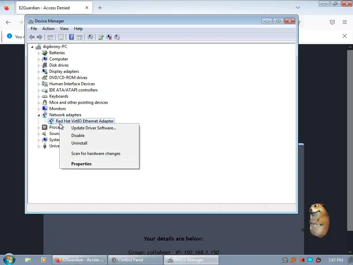This screenshot has width=353, height=265.
Task: Toggle the Show/Hide Action Pane toolbar icon
Action: click(80, 37)
